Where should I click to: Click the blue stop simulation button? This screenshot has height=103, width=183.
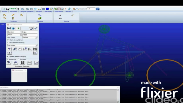13,28
